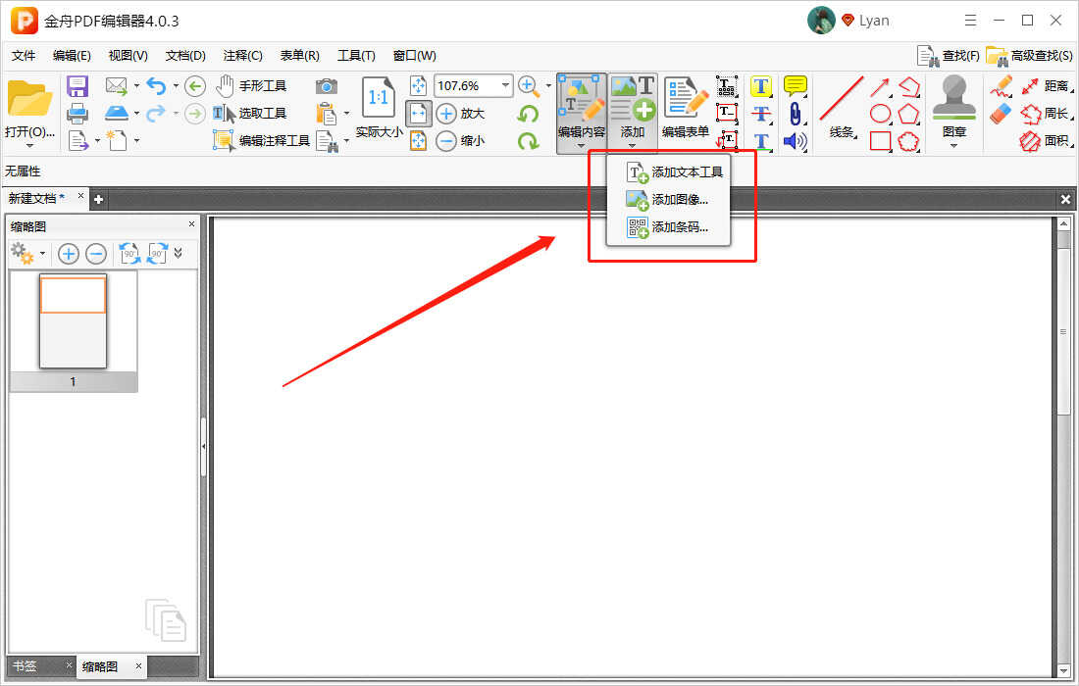Image resolution: width=1079 pixels, height=686 pixels.
Task: Click the Edit Form (编辑表单) button
Action: tap(686, 107)
